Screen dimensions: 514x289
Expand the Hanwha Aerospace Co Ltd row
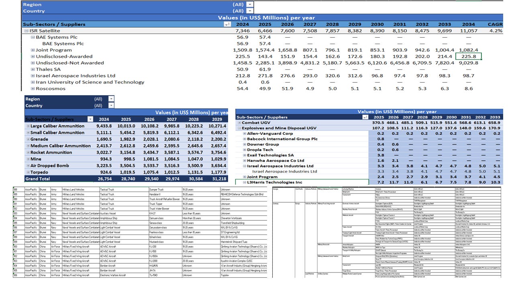click(245, 161)
